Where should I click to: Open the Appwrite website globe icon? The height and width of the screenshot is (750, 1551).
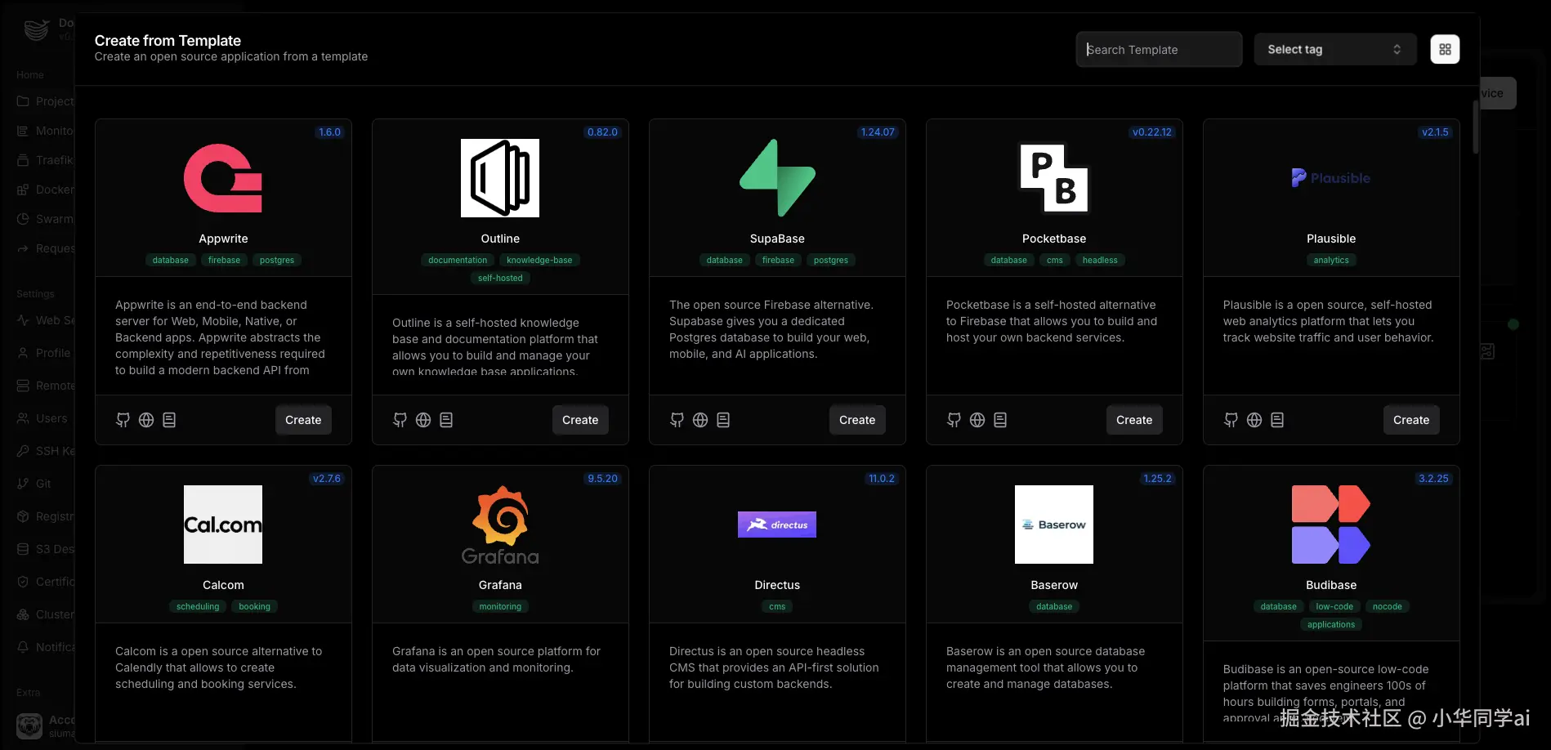(x=146, y=420)
